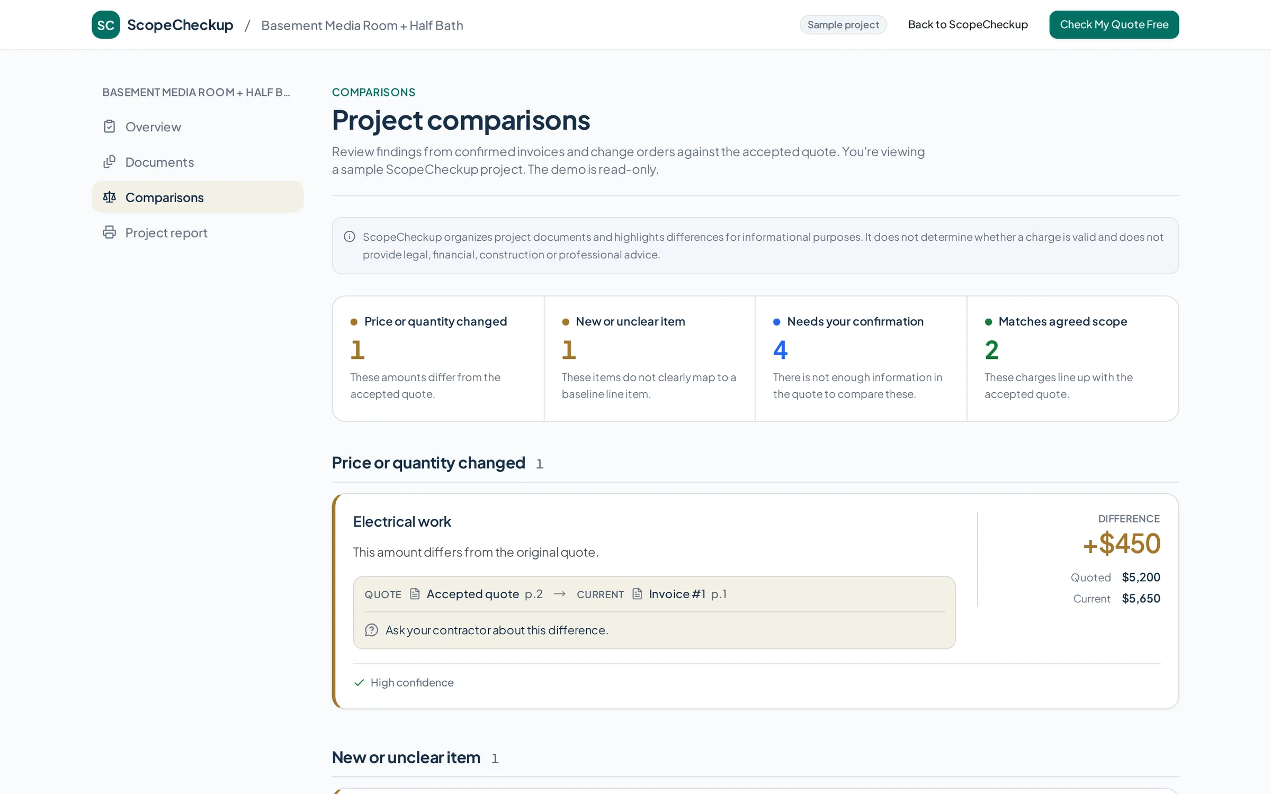Click the Comparisons scales icon
This screenshot has height=794, width=1271.
[110, 197]
